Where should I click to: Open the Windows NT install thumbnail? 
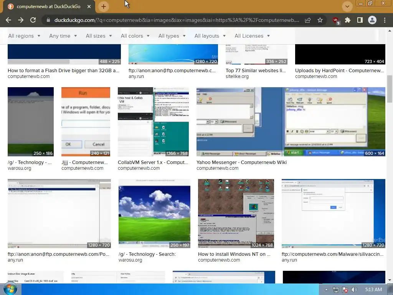(x=236, y=214)
